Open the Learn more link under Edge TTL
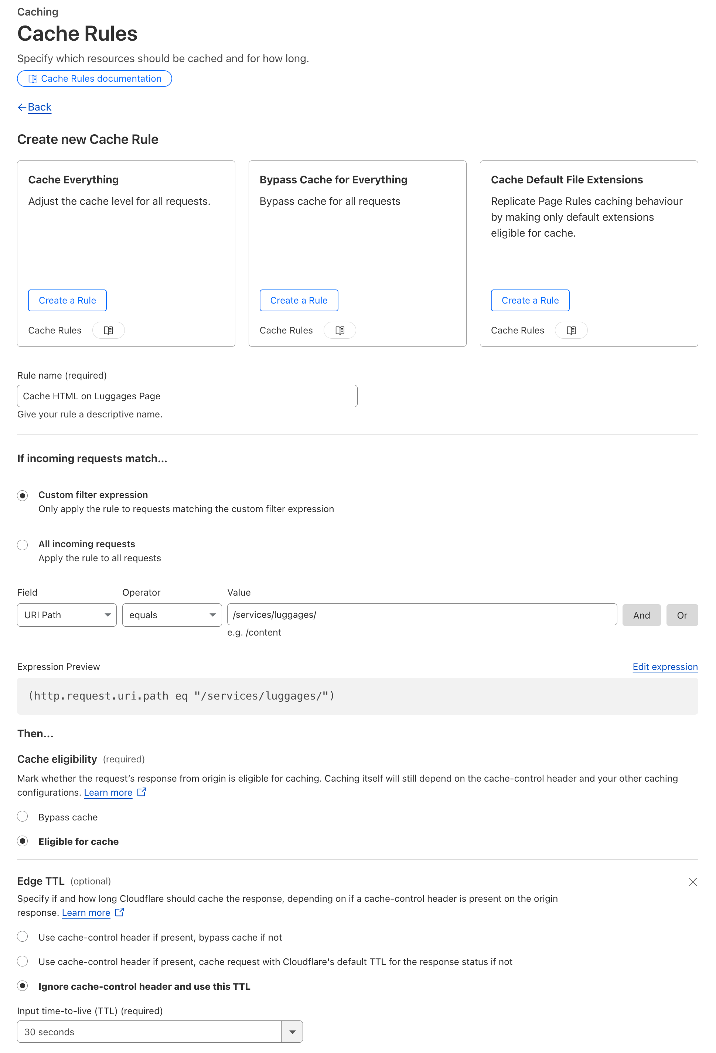The width and height of the screenshot is (716, 1053). [86, 913]
